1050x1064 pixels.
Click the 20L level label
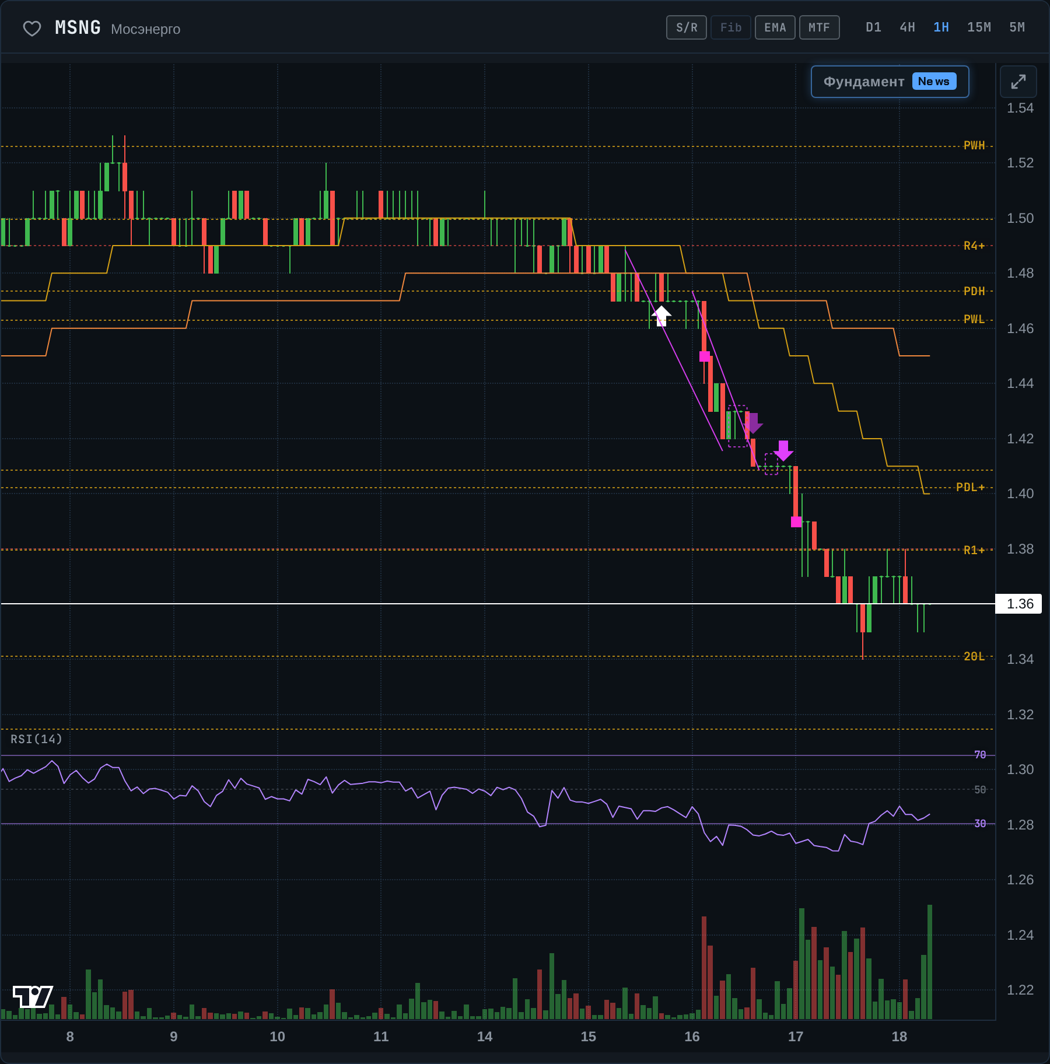(974, 656)
